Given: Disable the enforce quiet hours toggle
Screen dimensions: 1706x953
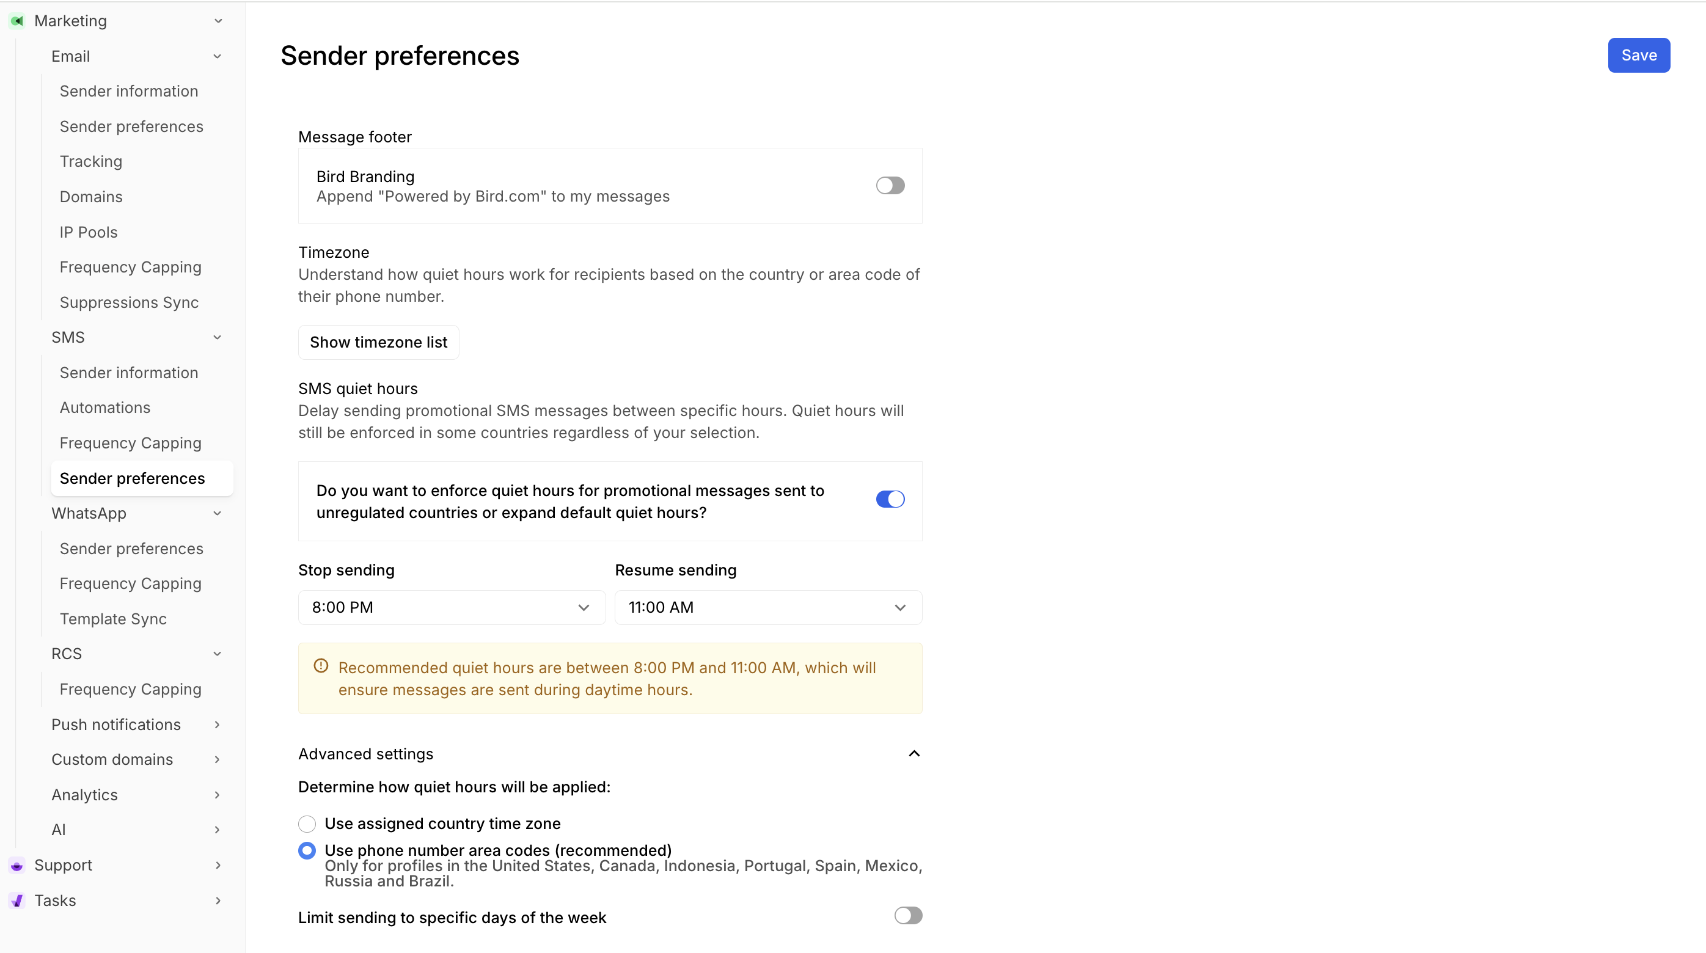Looking at the screenshot, I should click(x=890, y=499).
